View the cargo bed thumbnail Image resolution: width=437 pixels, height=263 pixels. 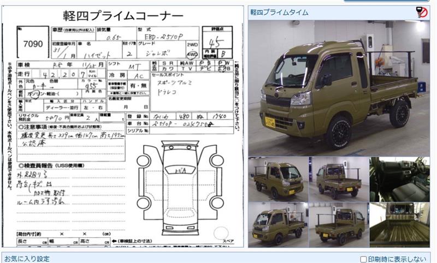pos(399,224)
